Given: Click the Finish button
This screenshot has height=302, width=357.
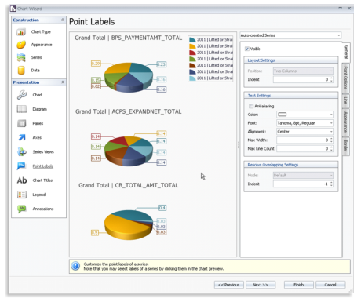Looking at the screenshot, I should tap(298, 285).
